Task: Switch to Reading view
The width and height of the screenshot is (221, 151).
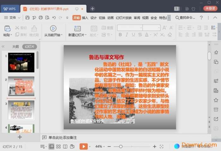Action: pyautogui.click(x=65, y=147)
